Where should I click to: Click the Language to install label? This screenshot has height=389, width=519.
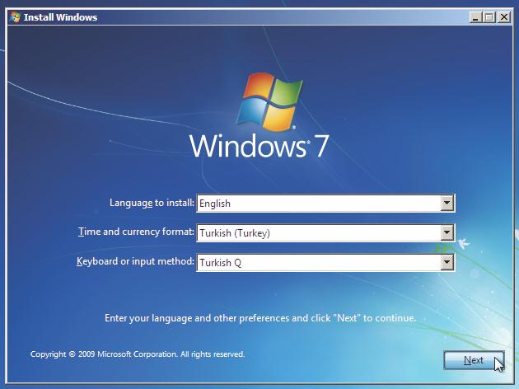[x=152, y=203]
